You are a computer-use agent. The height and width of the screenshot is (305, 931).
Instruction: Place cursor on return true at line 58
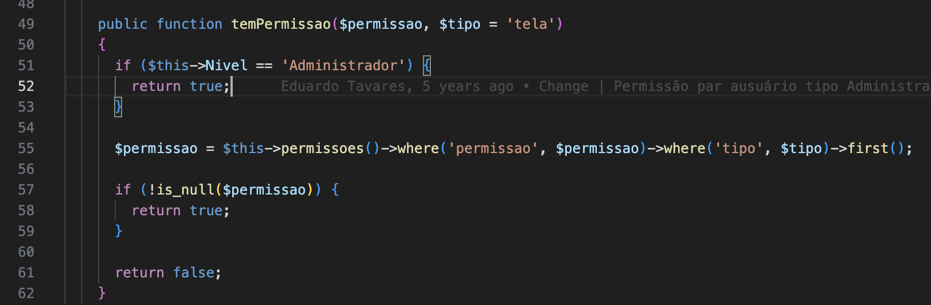pyautogui.click(x=180, y=211)
